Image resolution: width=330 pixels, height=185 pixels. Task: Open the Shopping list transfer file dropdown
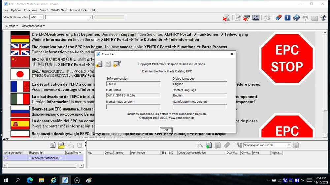pos(289,145)
